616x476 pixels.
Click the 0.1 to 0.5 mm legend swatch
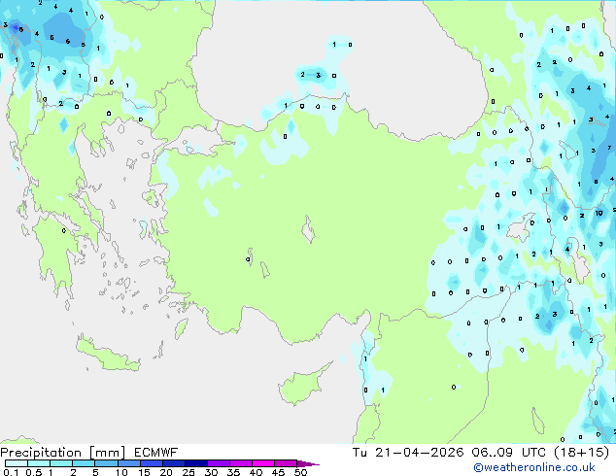click(x=17, y=463)
